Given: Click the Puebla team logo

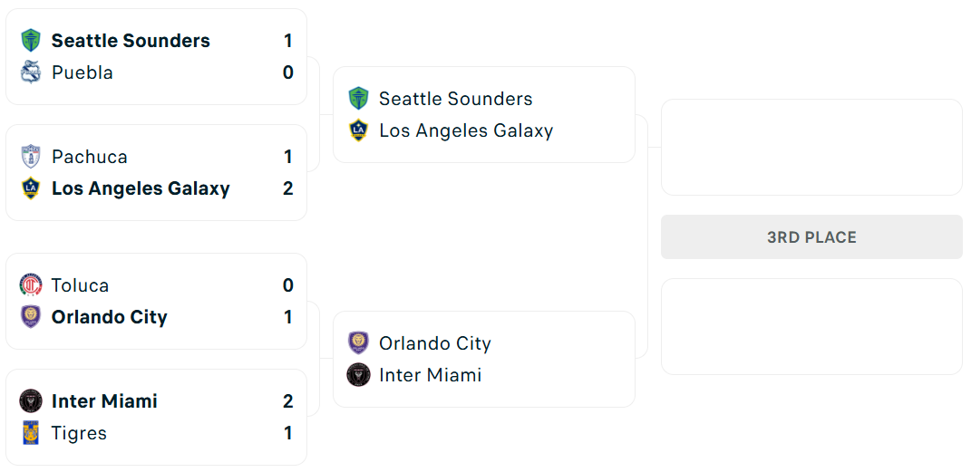Looking at the screenshot, I should [x=31, y=72].
